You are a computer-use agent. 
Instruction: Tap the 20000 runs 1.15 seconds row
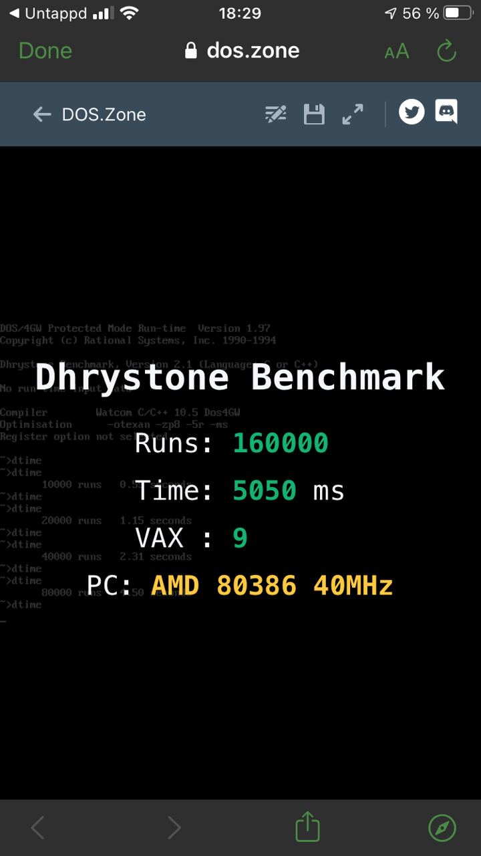(x=116, y=520)
